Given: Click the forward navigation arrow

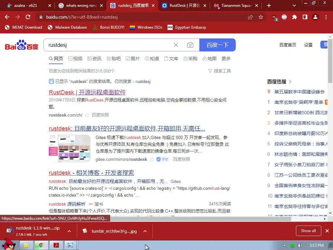Looking at the screenshot, I should pyautogui.click(x=18, y=17).
